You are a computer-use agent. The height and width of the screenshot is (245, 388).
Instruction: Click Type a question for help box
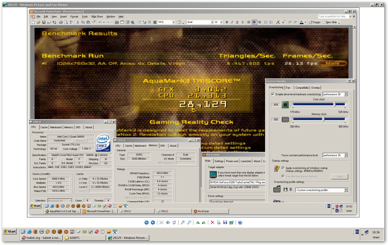pos(333,16)
